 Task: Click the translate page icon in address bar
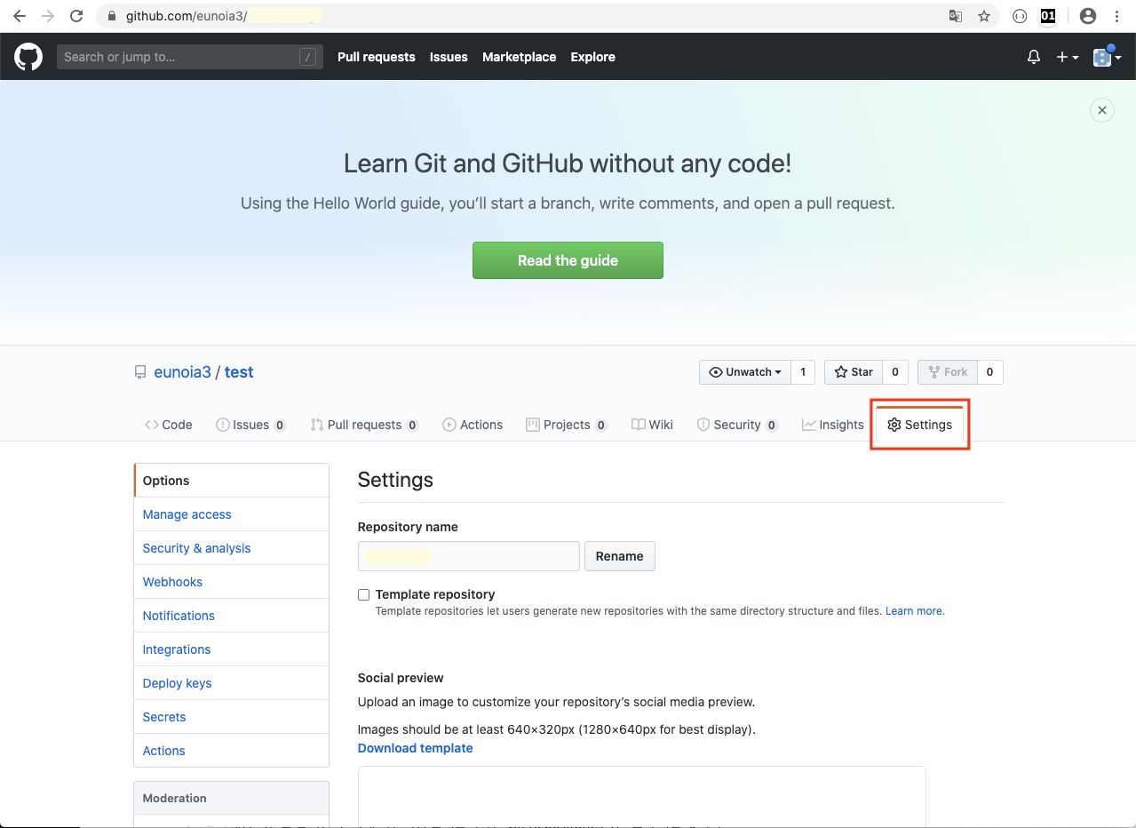(x=956, y=16)
